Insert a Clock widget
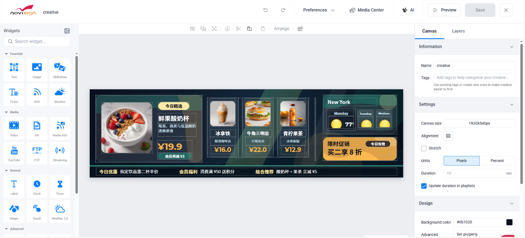Viewport: 525px width, 238px height. coord(37,187)
